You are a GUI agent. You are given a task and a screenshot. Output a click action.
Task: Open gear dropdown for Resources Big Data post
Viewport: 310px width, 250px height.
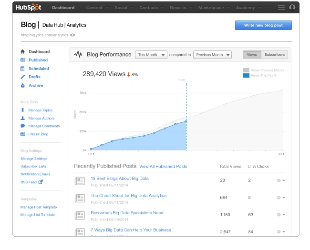point(281,215)
